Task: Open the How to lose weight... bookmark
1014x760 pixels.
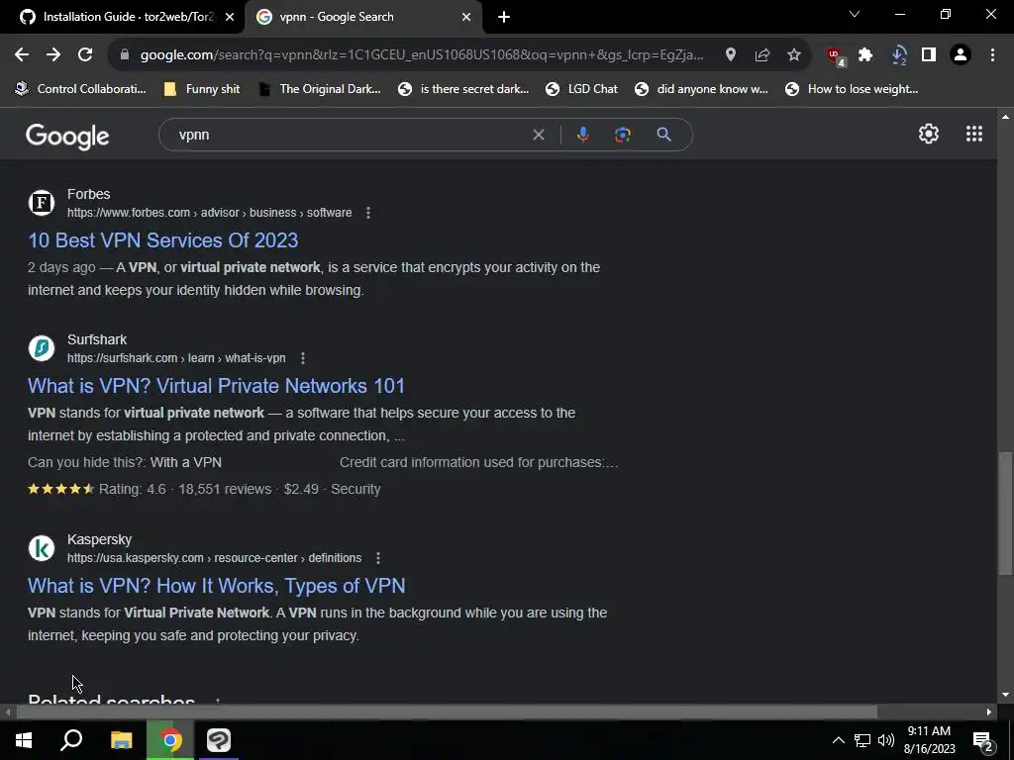Action: click(x=852, y=89)
